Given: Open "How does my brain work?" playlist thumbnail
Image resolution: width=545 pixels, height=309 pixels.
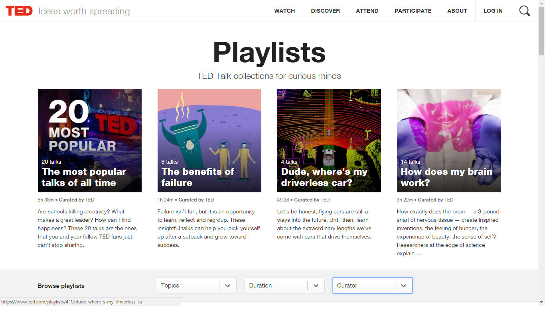Looking at the screenshot, I should click(449, 140).
